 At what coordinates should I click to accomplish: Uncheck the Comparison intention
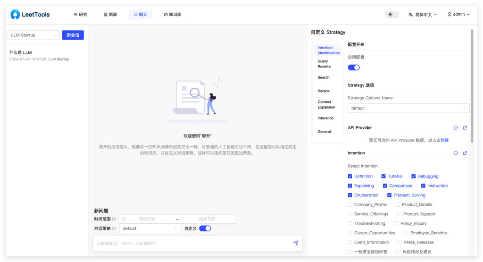(385, 186)
